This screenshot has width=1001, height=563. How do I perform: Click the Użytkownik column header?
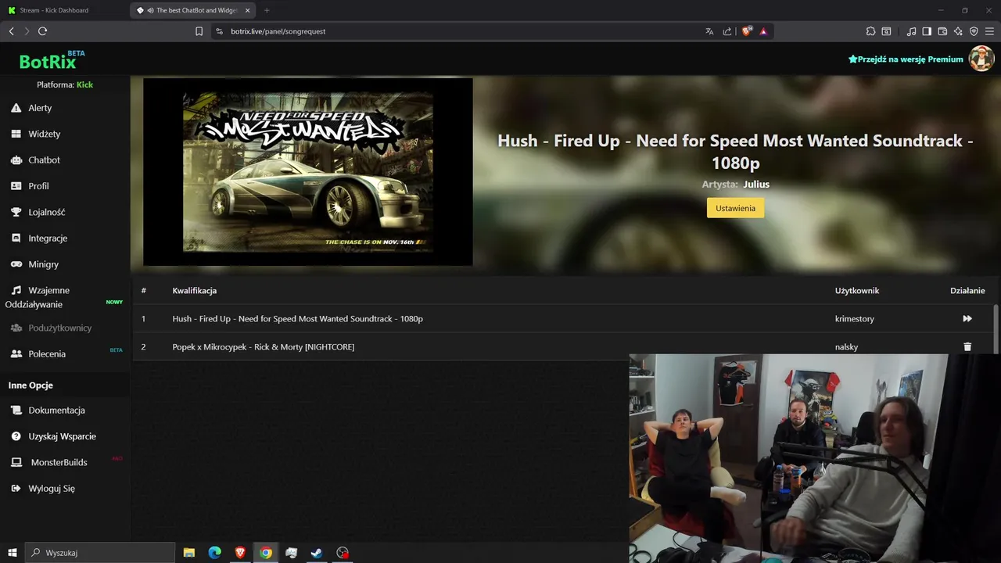click(857, 290)
